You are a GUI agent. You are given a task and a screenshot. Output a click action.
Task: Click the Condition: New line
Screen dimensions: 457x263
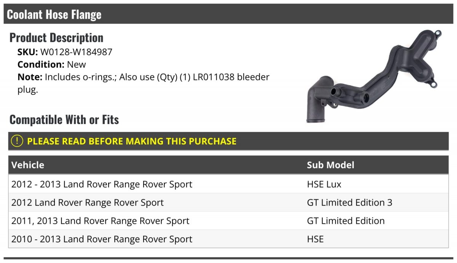tap(52, 64)
